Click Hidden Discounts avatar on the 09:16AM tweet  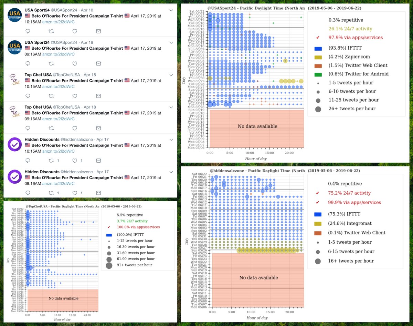tap(14, 177)
